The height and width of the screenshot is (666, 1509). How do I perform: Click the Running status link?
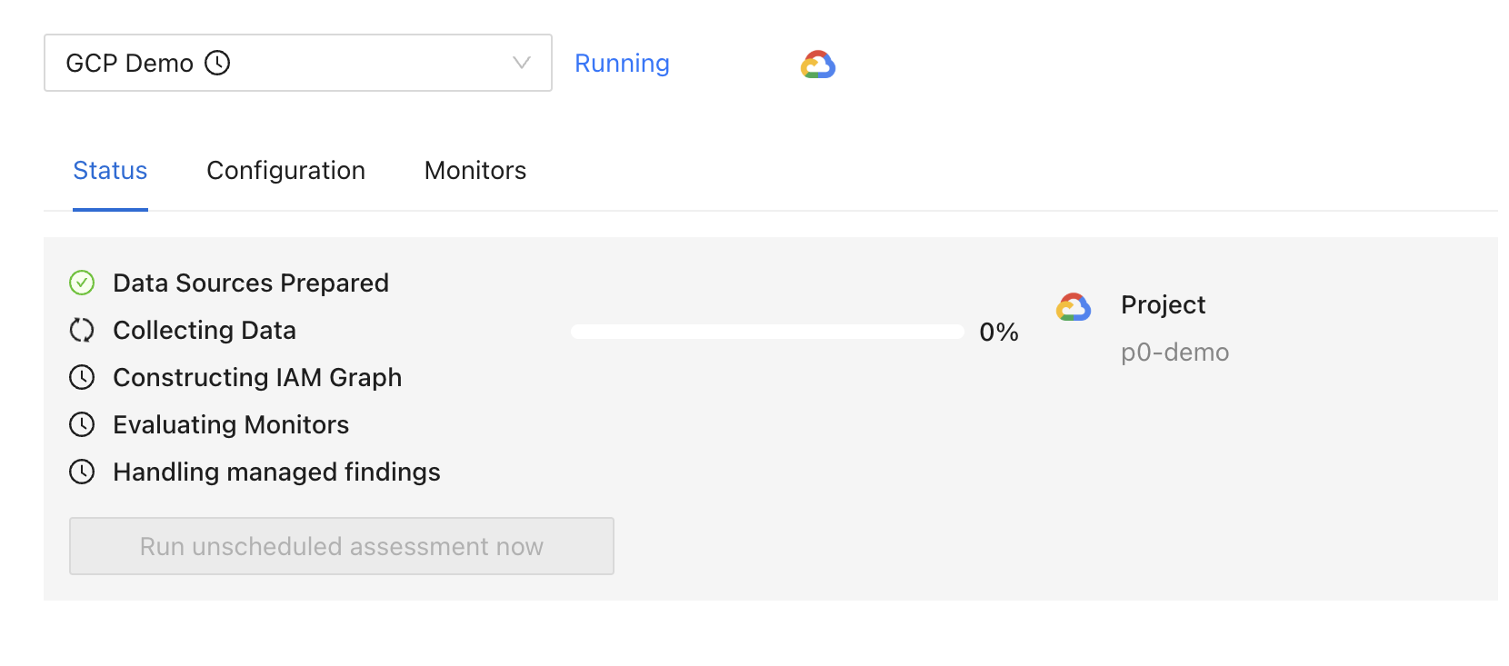pyautogui.click(x=622, y=64)
